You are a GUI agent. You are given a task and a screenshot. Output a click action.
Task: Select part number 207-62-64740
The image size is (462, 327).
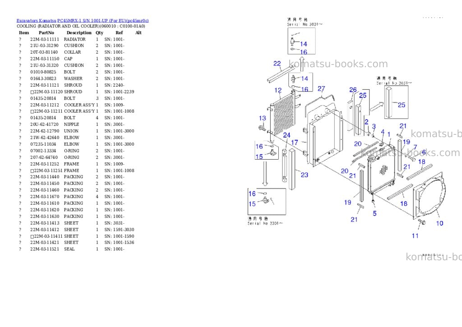point(44,157)
